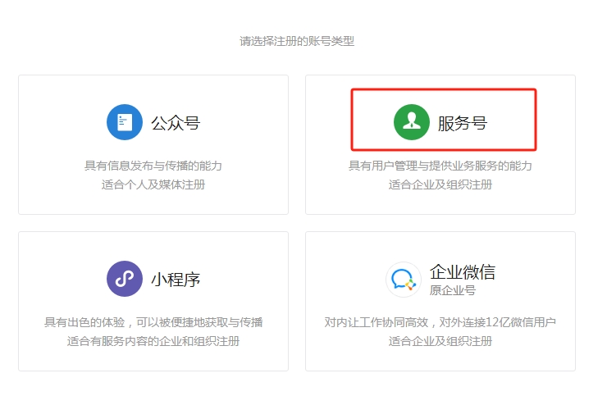607x396 pixels.
Task: Click the 适合有服务内容的企业和组织注册 text
Action: (x=153, y=341)
